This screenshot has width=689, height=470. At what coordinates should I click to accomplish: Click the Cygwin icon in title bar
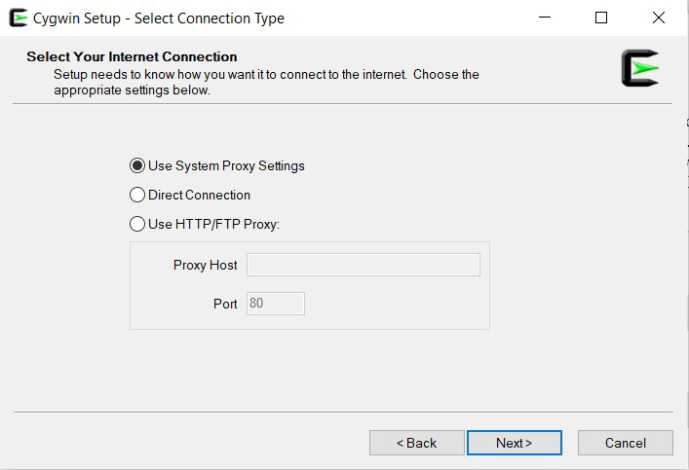(x=18, y=18)
